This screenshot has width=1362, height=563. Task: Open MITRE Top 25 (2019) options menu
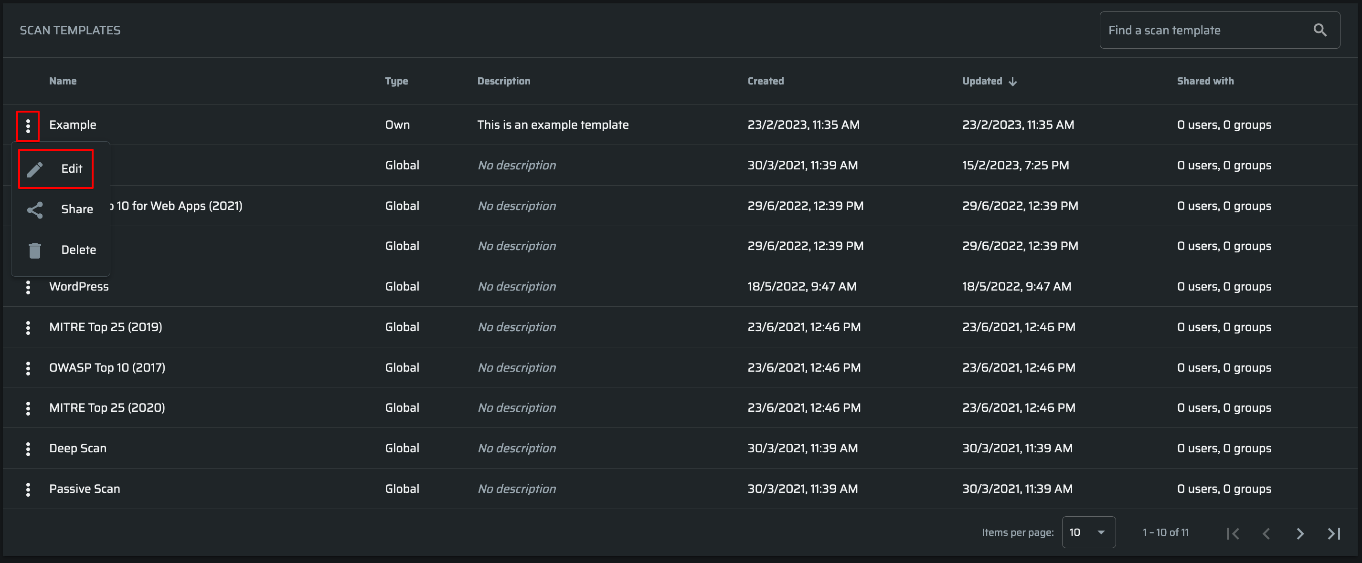28,327
